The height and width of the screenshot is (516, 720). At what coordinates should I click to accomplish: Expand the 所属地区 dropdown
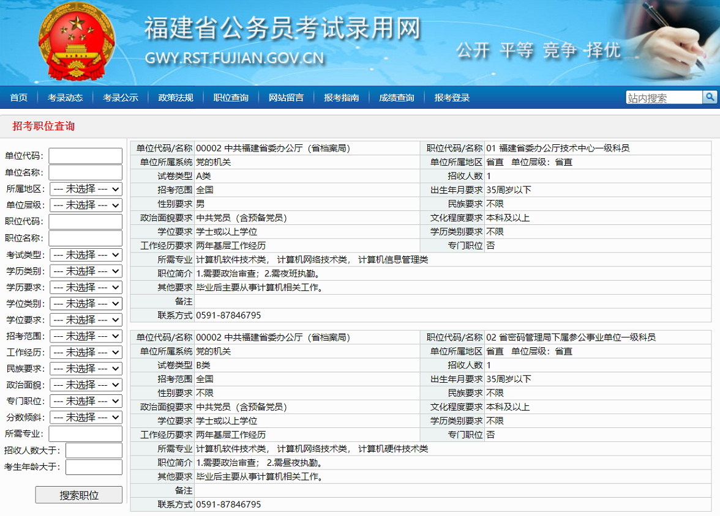pyautogui.click(x=86, y=189)
